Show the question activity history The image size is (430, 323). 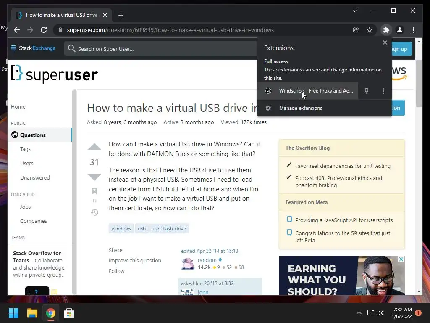point(94,212)
